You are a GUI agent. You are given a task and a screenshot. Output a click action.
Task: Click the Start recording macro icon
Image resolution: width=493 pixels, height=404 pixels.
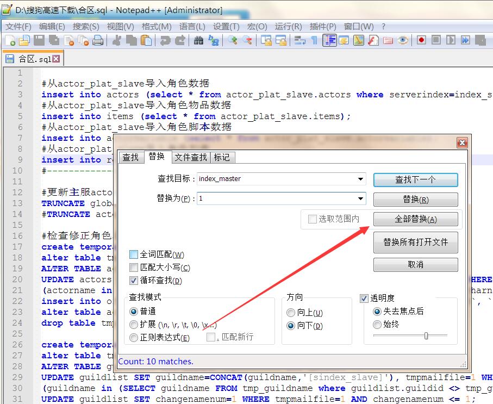[421, 40]
